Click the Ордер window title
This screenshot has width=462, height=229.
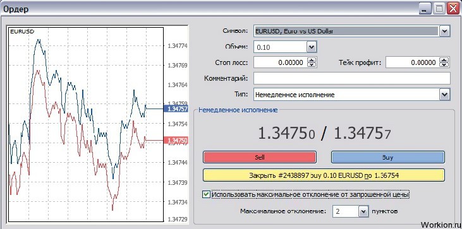(x=16, y=9)
